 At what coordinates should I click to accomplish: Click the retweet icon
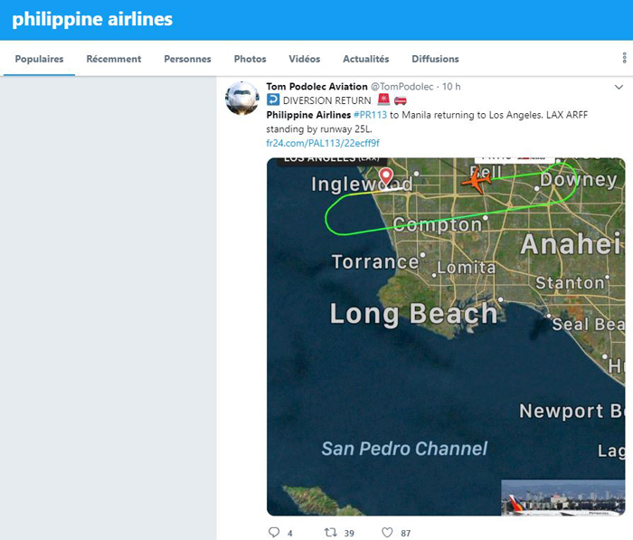[330, 533]
